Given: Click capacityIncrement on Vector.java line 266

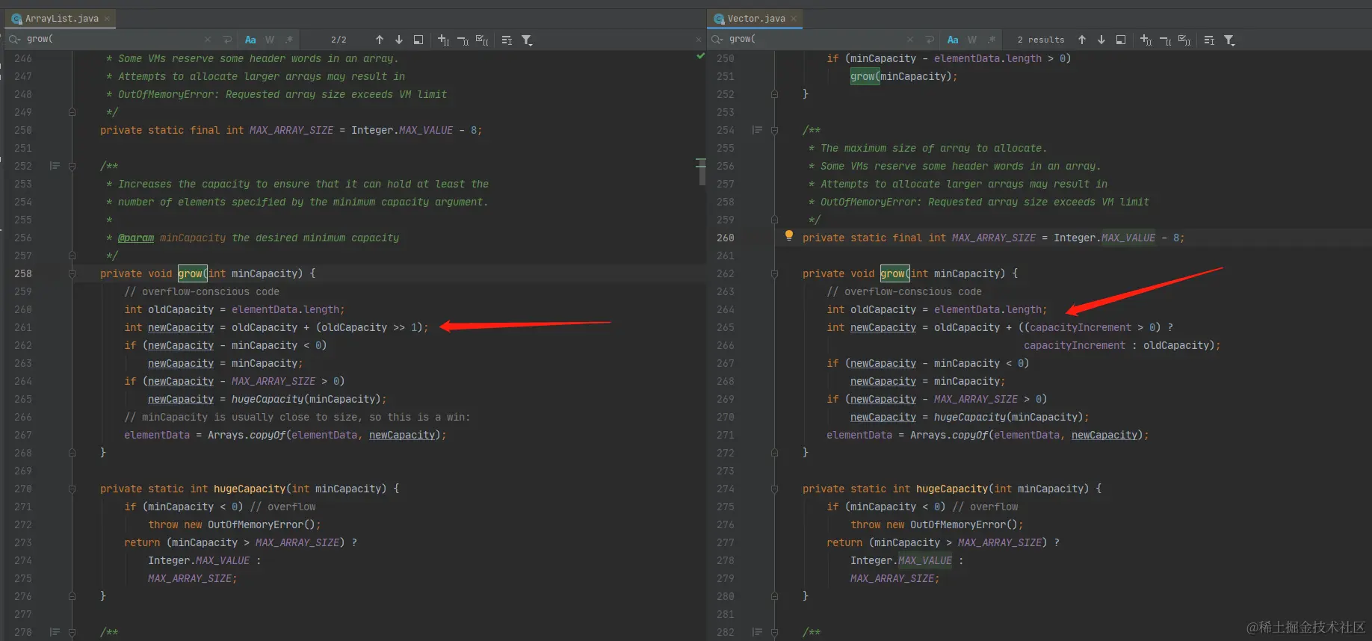Looking at the screenshot, I should tap(1075, 345).
